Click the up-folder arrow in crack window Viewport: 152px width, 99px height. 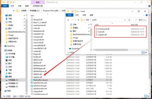(x=79, y=20)
